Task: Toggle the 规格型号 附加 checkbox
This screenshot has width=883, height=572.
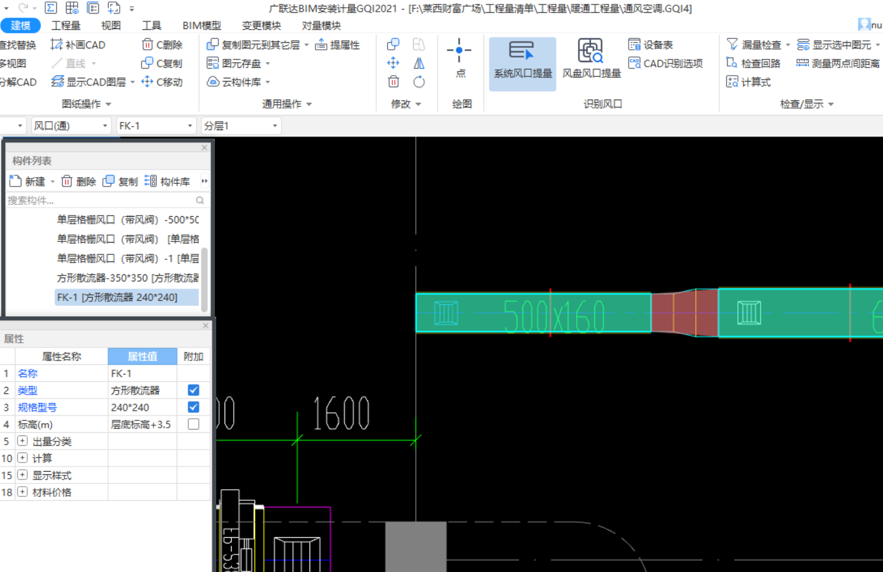Action: [193, 407]
